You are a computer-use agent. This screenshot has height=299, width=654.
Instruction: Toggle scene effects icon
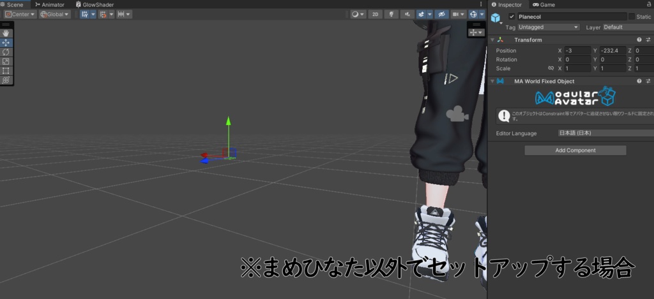pos(422,14)
